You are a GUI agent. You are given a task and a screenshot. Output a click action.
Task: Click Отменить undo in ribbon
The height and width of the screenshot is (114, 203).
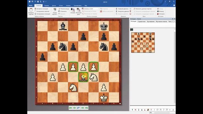click(x=62, y=11)
